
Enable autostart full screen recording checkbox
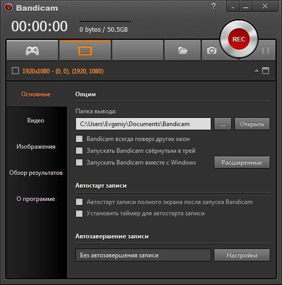point(79,202)
